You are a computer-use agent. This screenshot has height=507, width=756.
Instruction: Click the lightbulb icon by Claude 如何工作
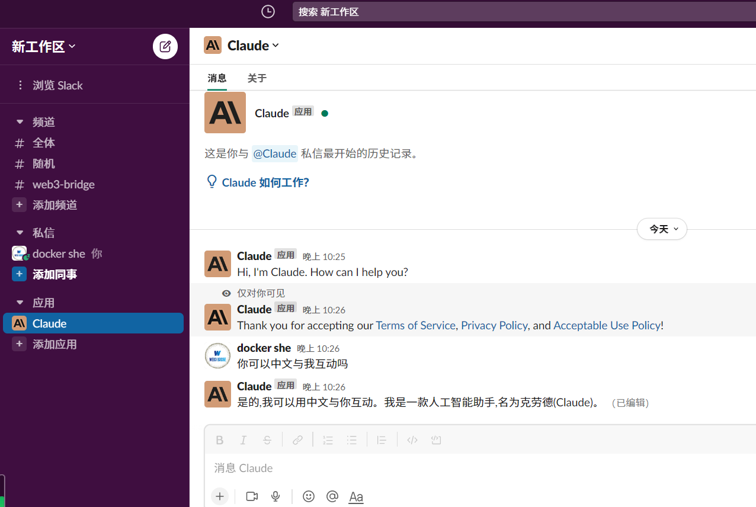click(212, 182)
